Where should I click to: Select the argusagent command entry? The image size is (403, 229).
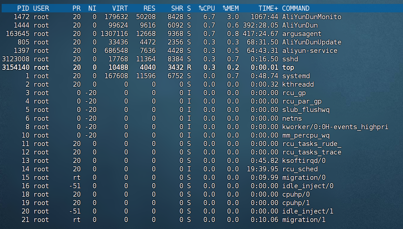[302, 34]
